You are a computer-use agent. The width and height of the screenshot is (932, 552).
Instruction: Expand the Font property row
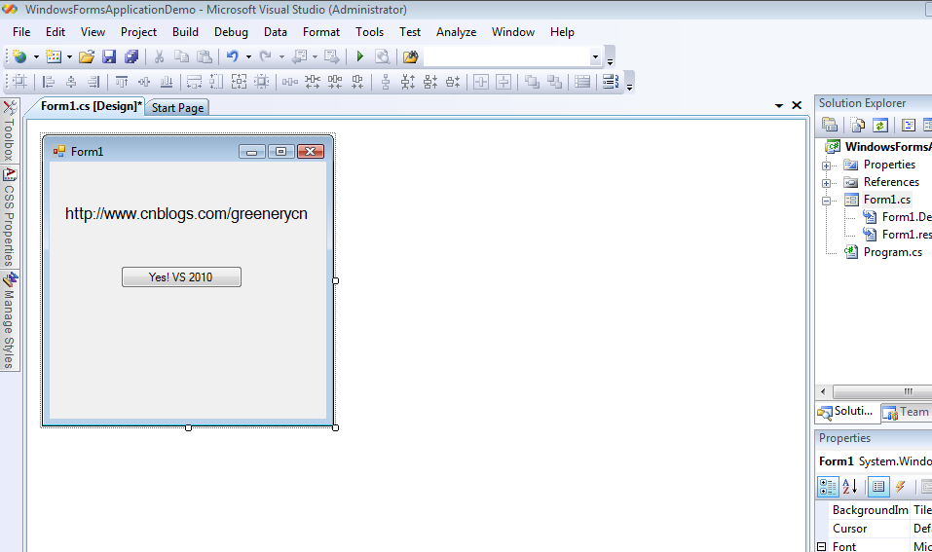821,546
